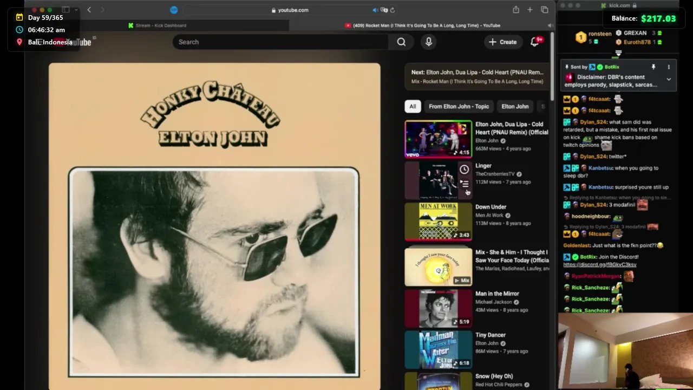Click the webcam feed in the corner

pyautogui.click(x=625, y=351)
